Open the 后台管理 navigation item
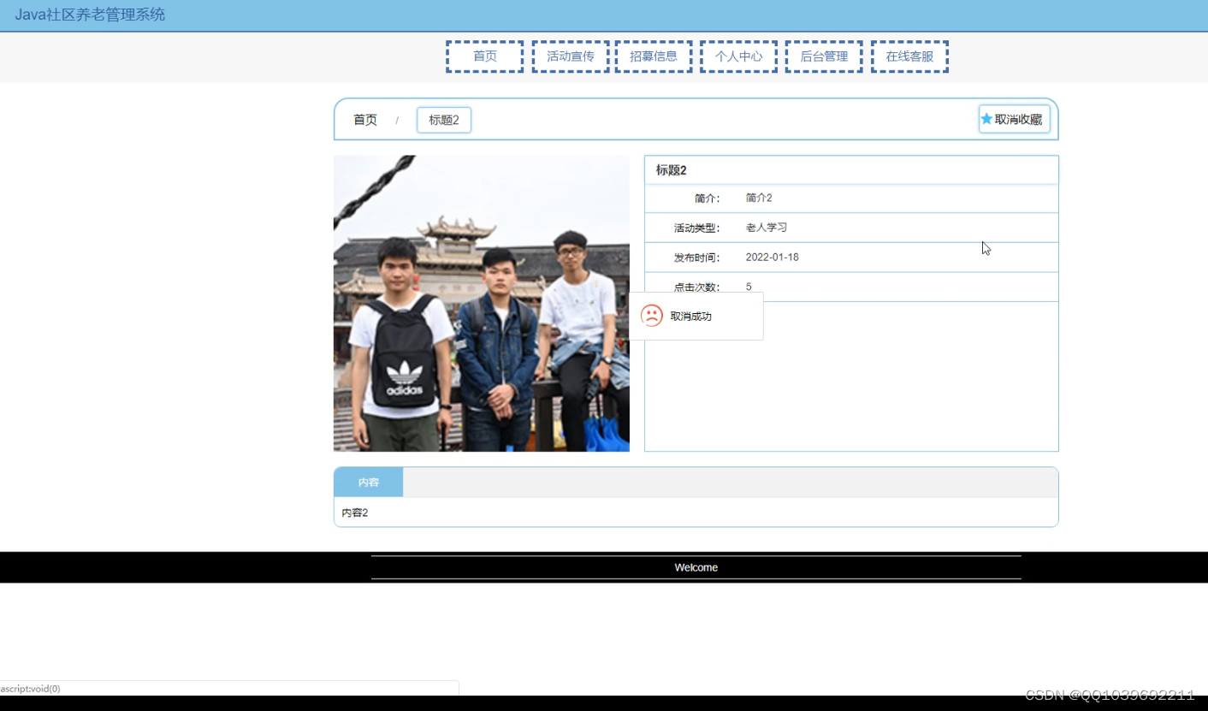The image size is (1208, 711). pyautogui.click(x=823, y=56)
